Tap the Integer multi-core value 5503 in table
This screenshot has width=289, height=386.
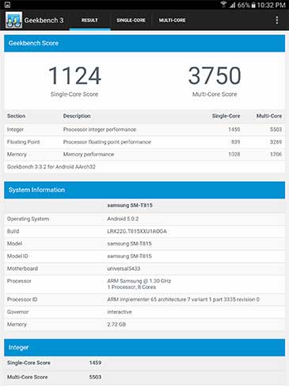(276, 129)
